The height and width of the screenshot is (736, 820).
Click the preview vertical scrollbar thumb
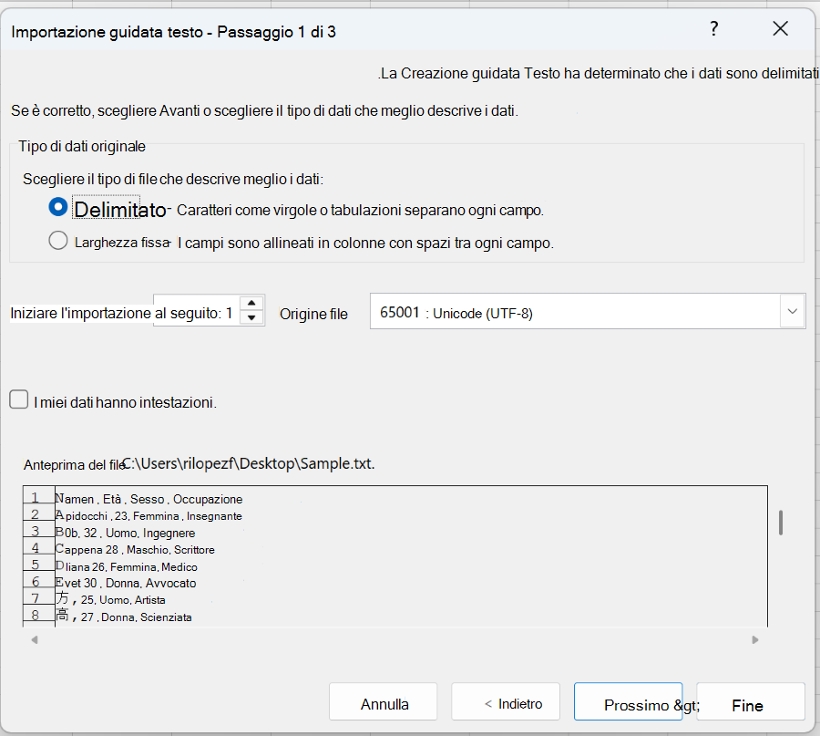780,523
